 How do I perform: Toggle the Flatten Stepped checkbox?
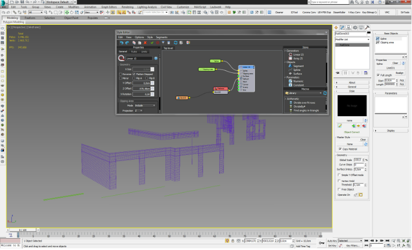pyautogui.click(x=134, y=74)
